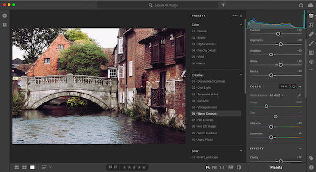Click the filter funnel icon
The image size is (316, 172).
pyautogui.click(x=223, y=5)
